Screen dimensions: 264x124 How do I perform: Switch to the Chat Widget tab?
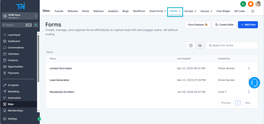pyautogui.click(x=223, y=11)
